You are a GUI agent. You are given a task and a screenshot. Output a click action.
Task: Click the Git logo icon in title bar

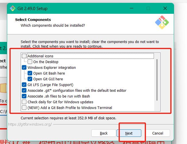click(x=13, y=8)
